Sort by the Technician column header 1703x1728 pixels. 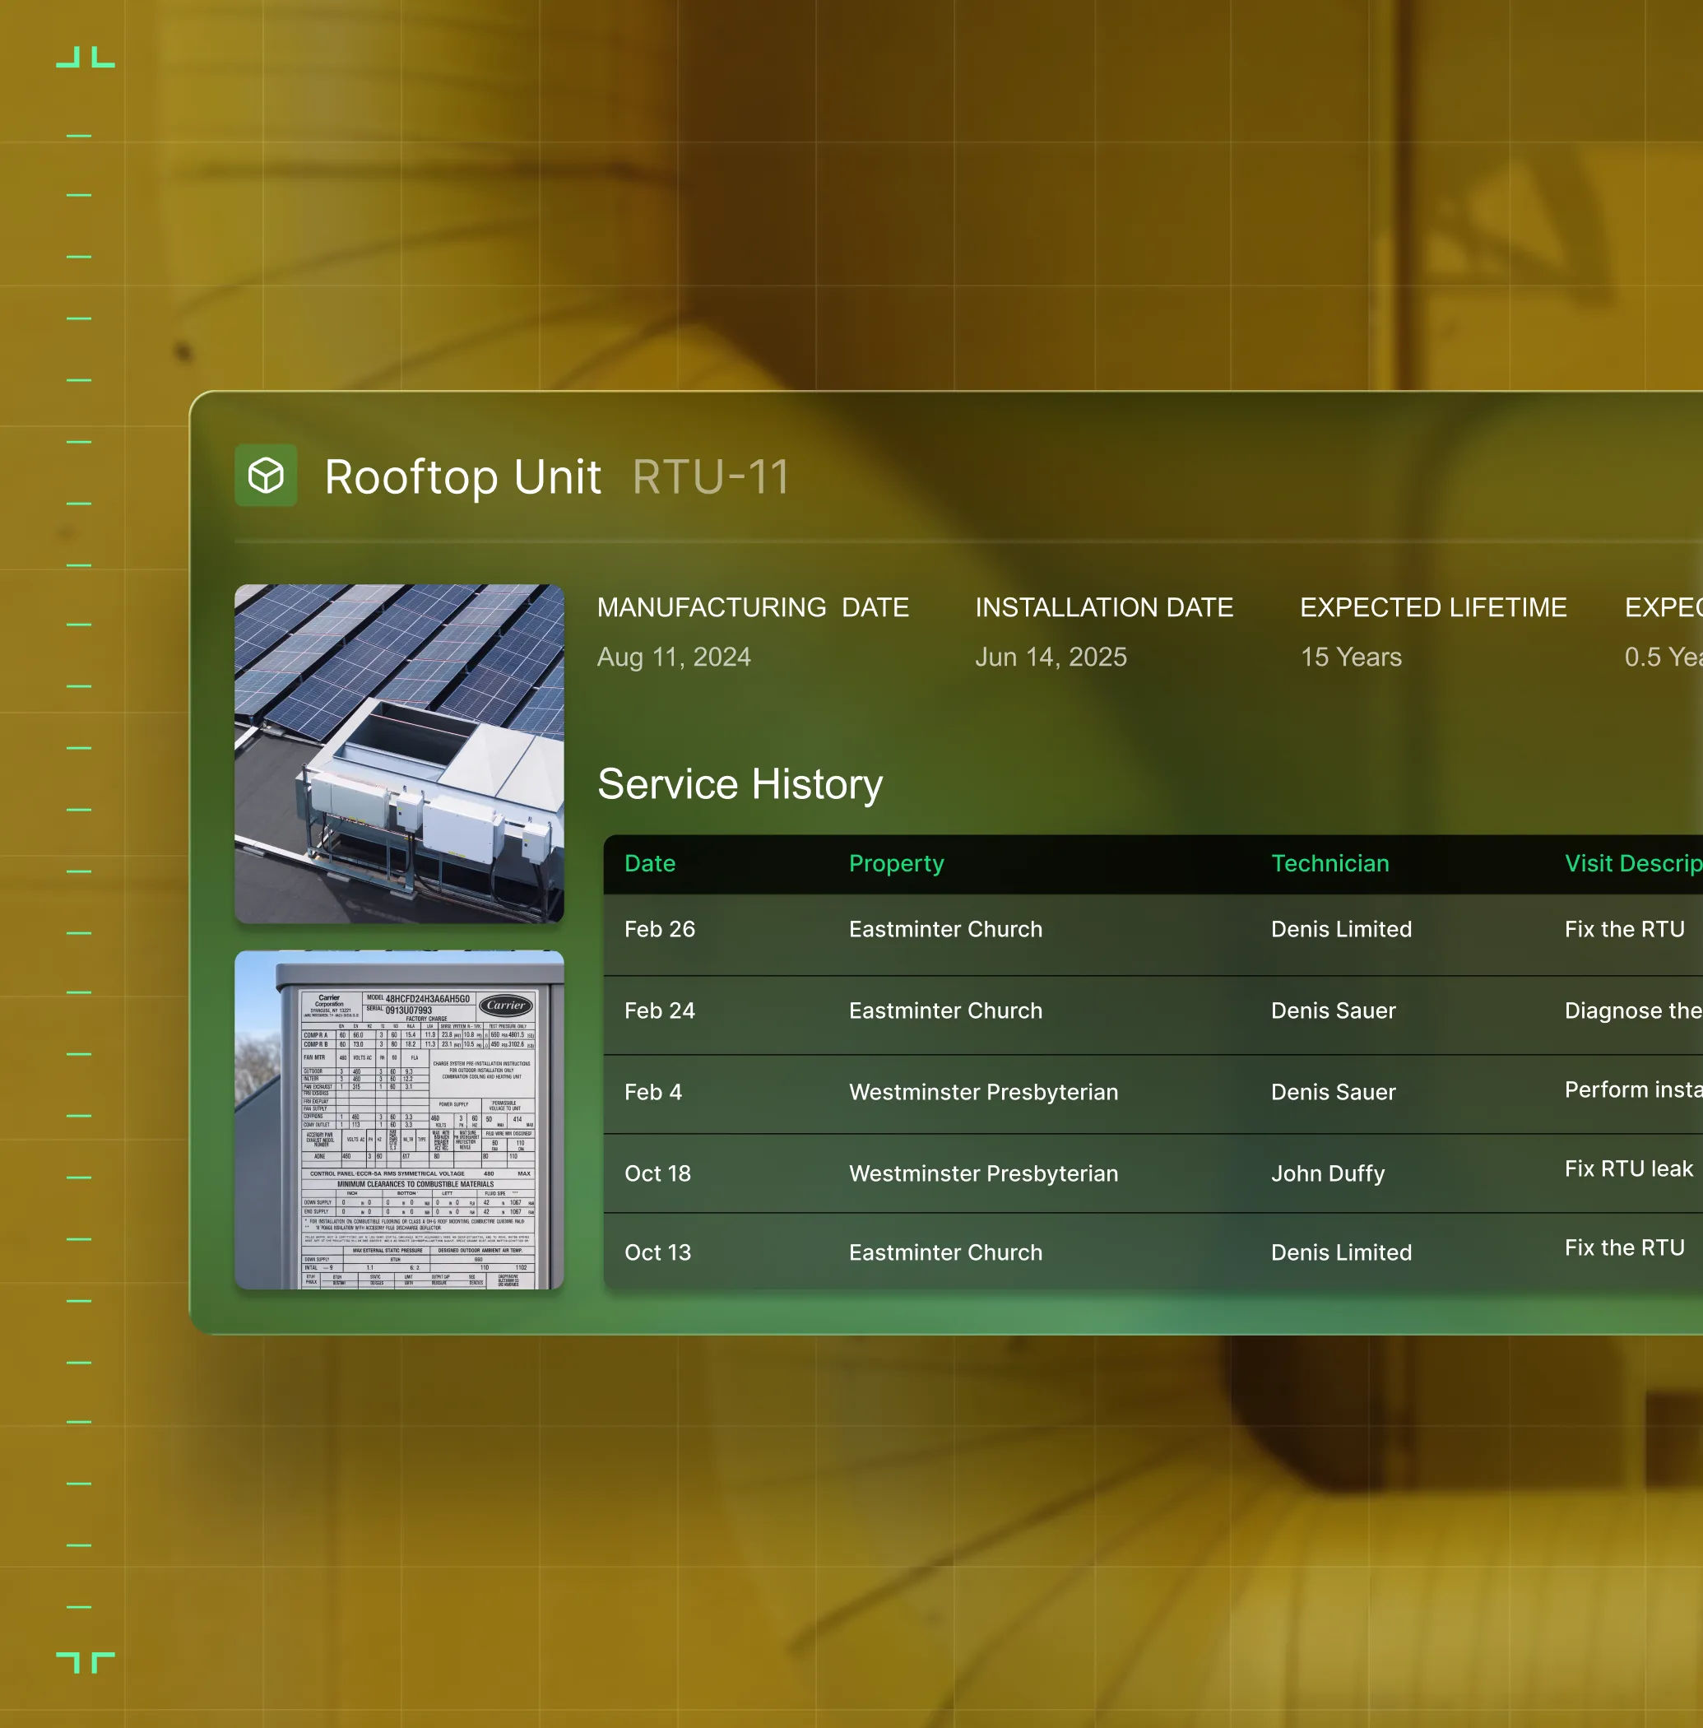[x=1330, y=863]
